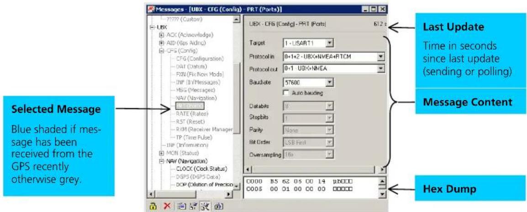Select NAV (Navigation) under CFG
Image resolution: width=527 pixels, height=212 pixels.
point(196,98)
